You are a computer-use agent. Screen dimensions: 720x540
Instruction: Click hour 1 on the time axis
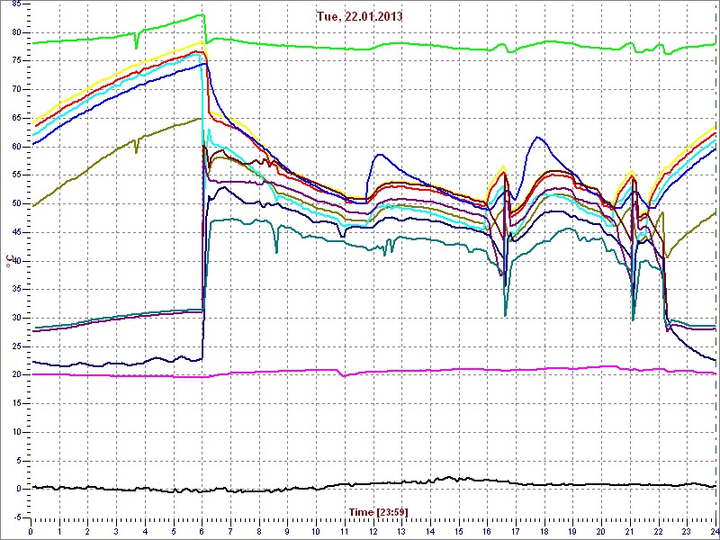[59, 532]
